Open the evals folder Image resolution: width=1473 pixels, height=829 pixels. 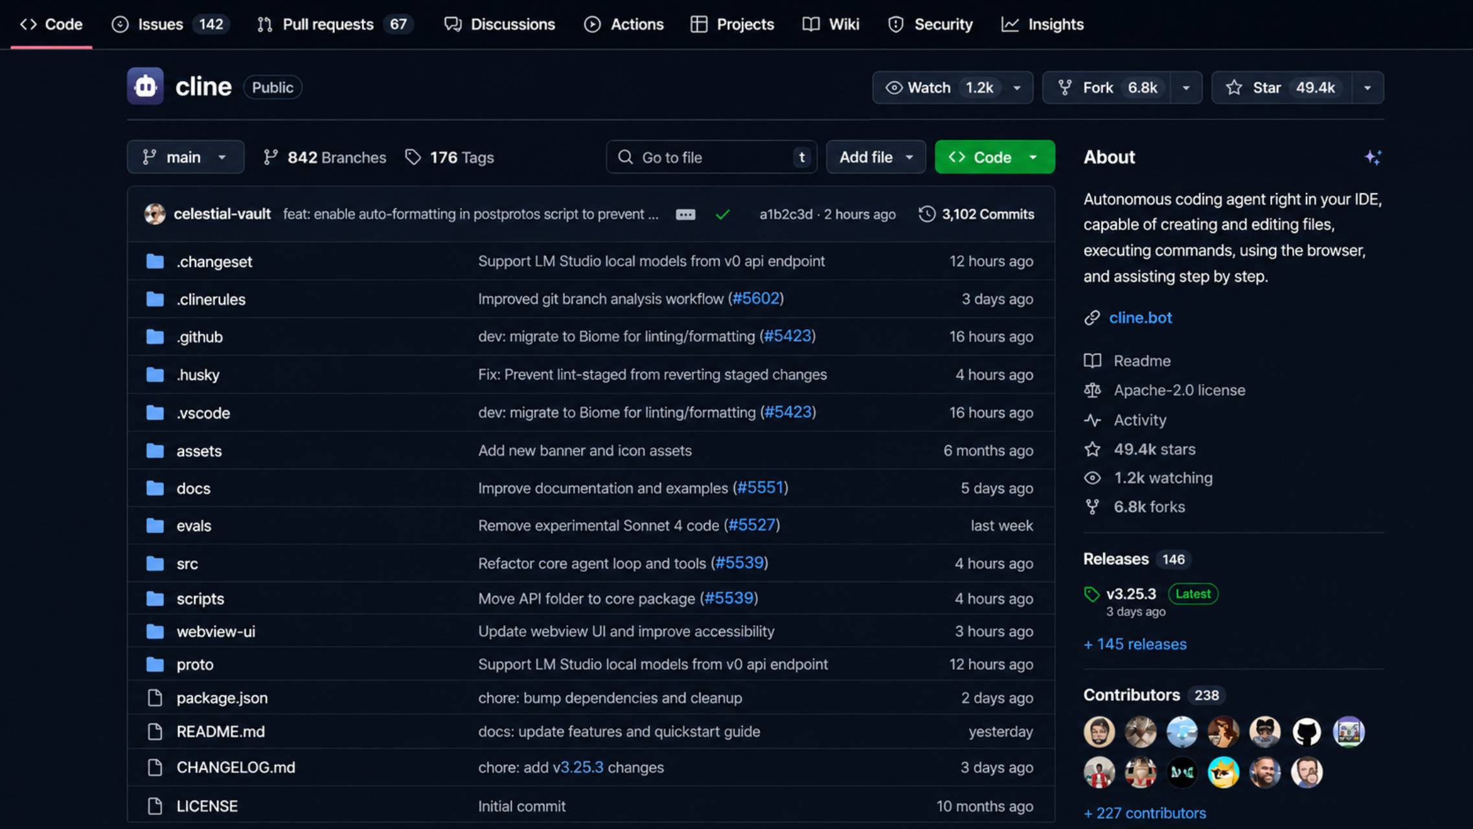(x=194, y=525)
